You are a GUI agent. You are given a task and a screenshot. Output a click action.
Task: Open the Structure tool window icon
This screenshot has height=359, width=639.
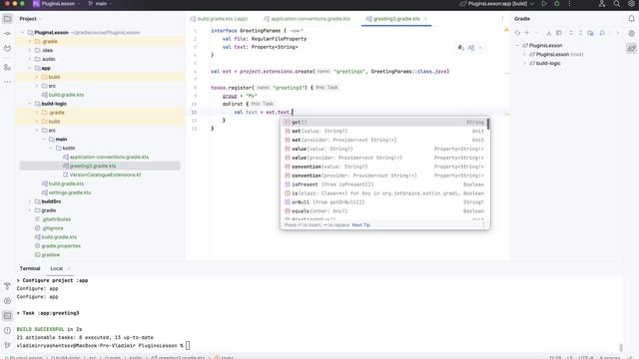point(7,67)
